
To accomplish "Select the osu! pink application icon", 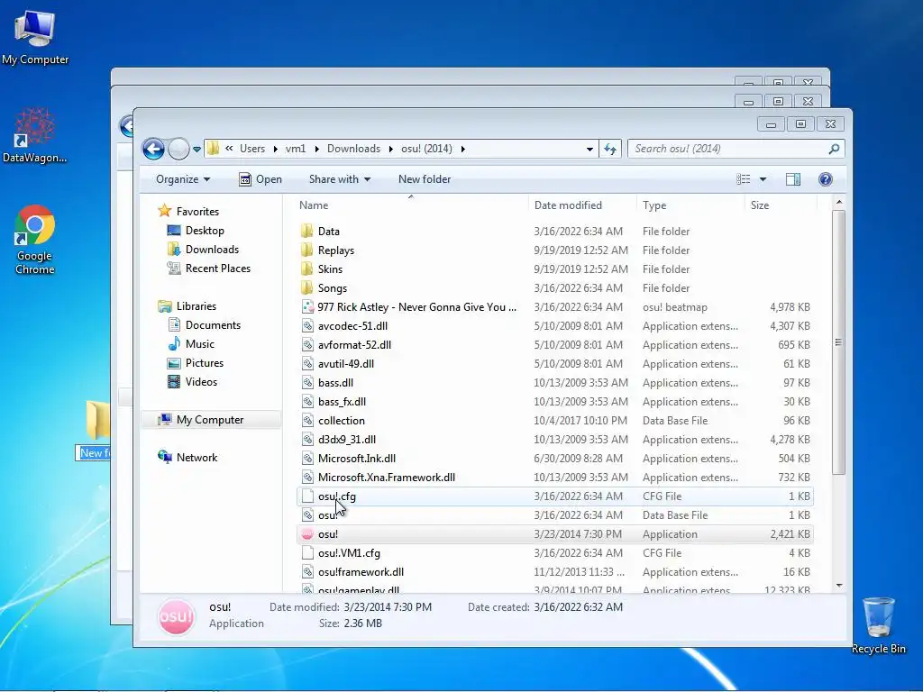I will (x=306, y=534).
